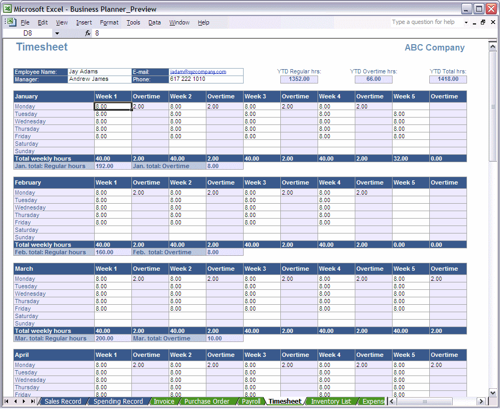The width and height of the screenshot is (500, 409).
Task: Click the vertical scrollbar thumb
Action: (x=493, y=106)
